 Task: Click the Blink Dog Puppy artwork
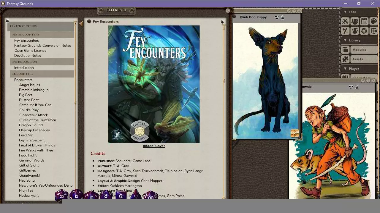point(265,81)
